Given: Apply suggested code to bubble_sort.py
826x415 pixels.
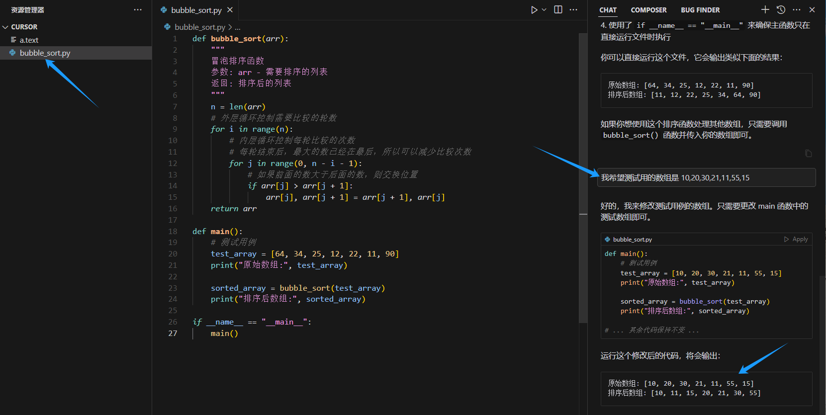Looking at the screenshot, I should pos(796,239).
